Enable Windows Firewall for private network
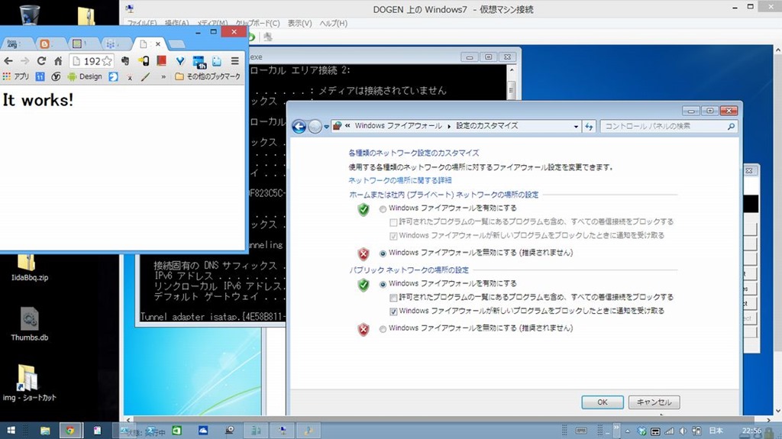Image resolution: width=782 pixels, height=439 pixels. click(x=383, y=208)
